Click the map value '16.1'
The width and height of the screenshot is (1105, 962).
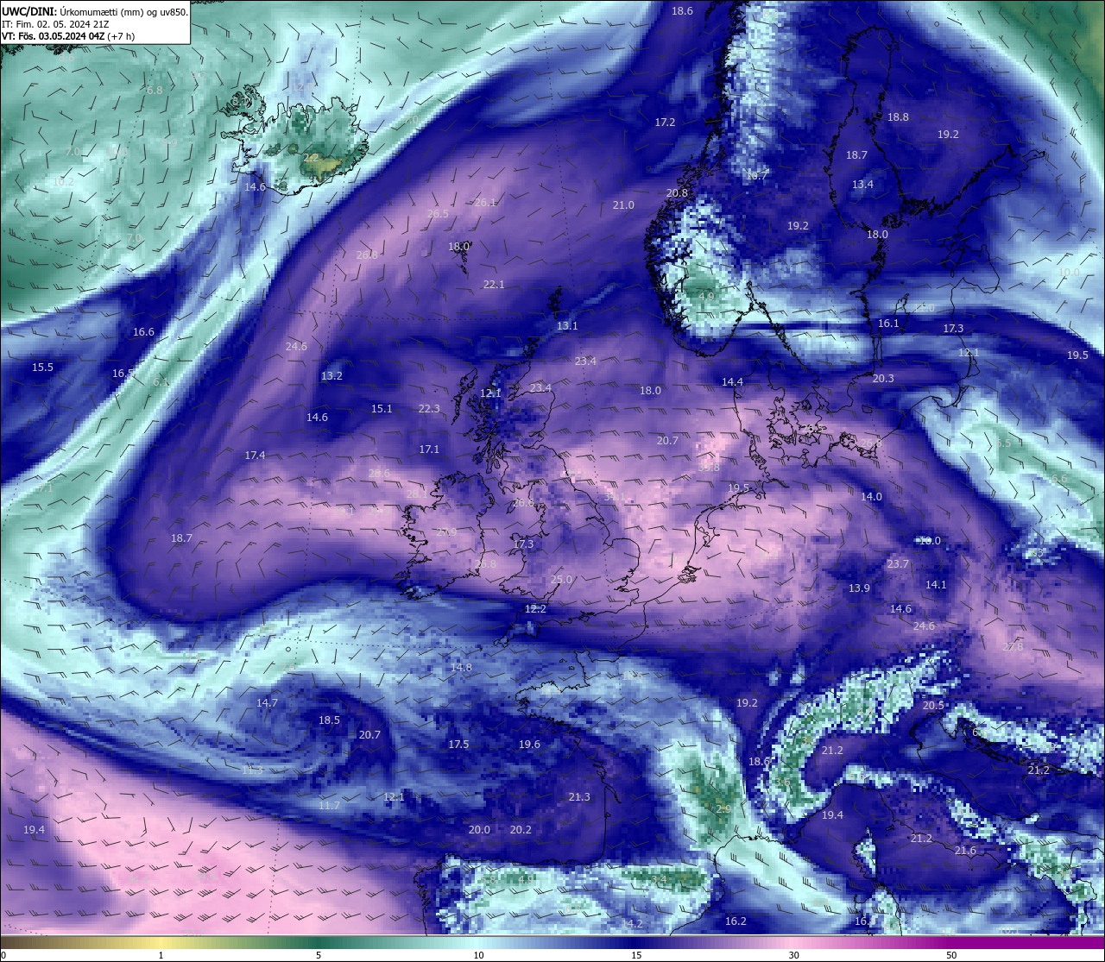(x=888, y=323)
